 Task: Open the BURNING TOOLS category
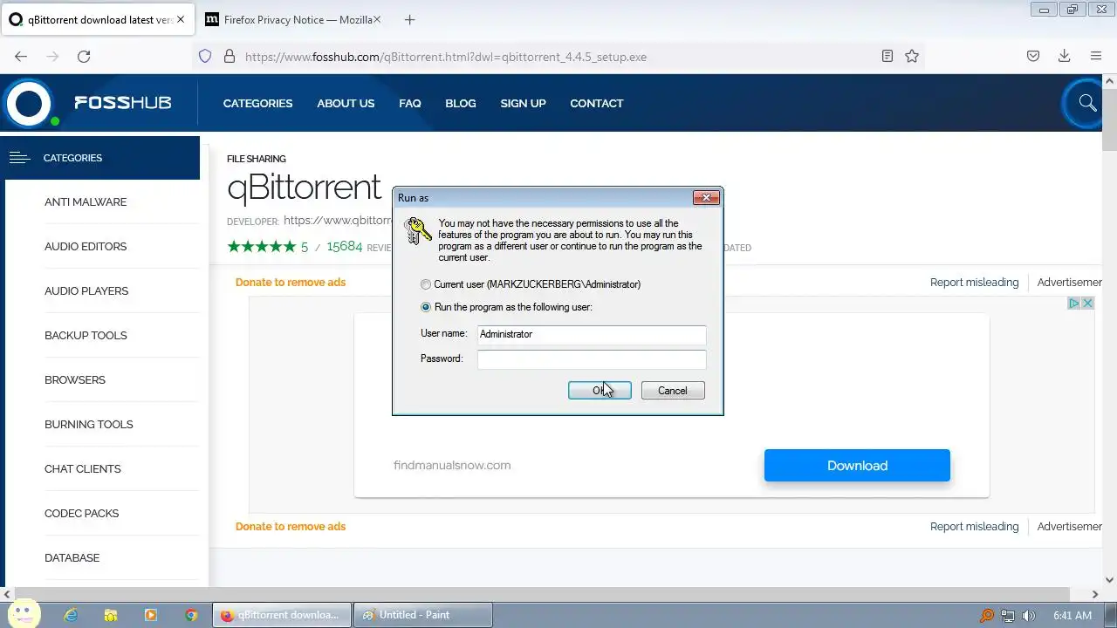(88, 424)
